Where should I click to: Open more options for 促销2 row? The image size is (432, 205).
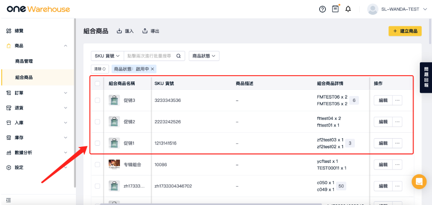397,122
